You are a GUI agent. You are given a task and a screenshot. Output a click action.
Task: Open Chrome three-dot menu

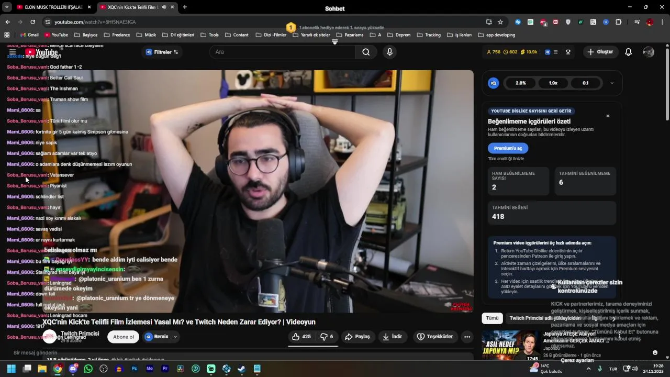click(x=662, y=22)
